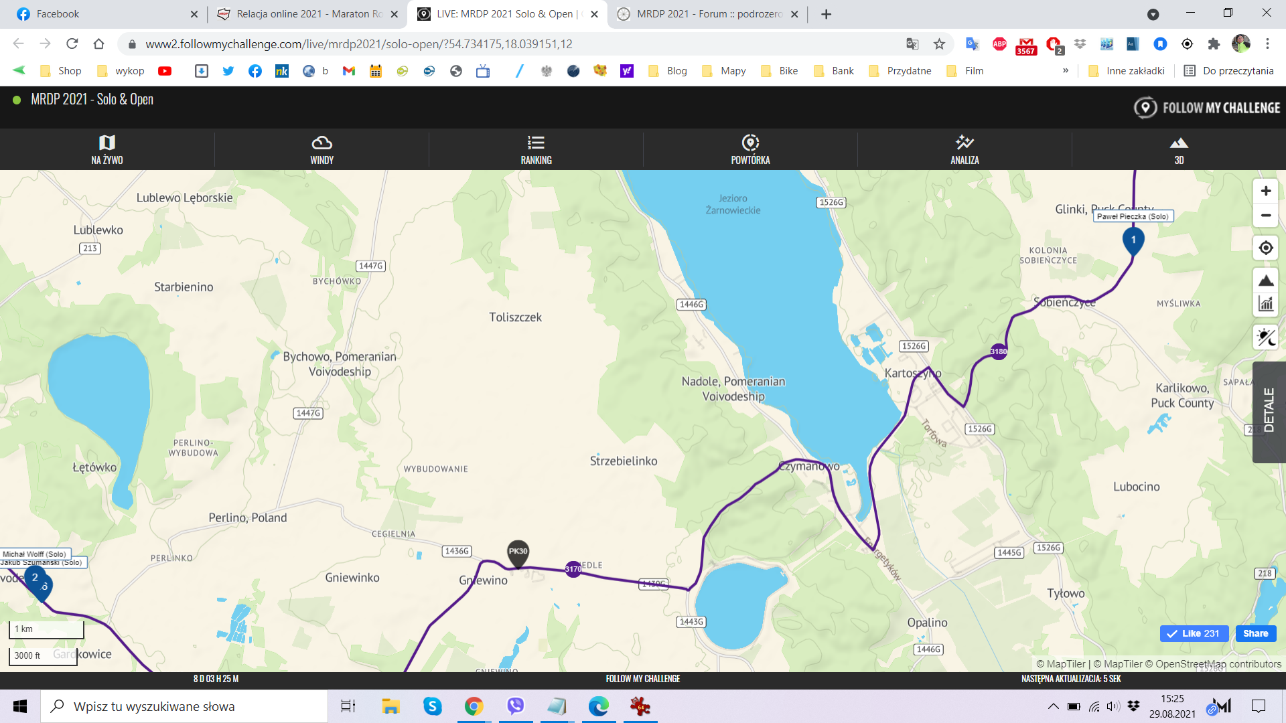Click the Facebook Share button
The height and width of the screenshot is (723, 1286).
pyautogui.click(x=1256, y=633)
